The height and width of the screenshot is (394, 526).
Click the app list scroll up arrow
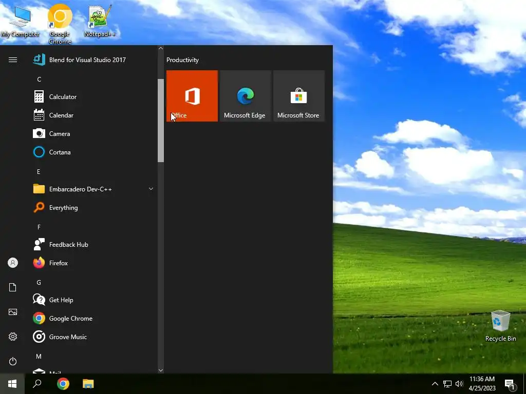click(x=161, y=49)
